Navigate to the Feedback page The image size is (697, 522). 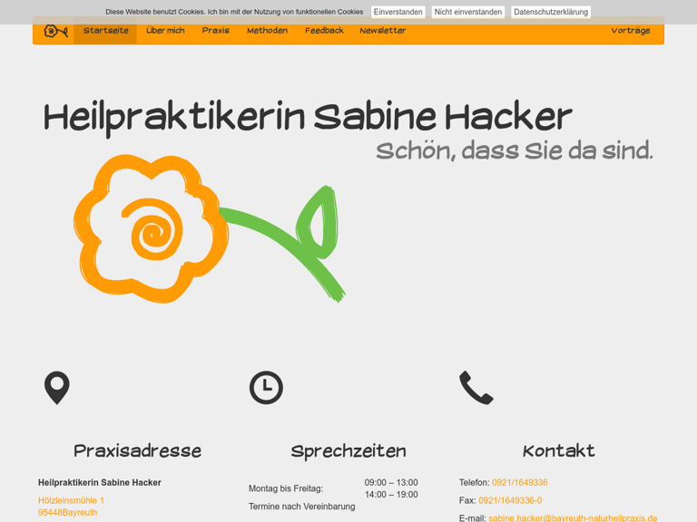click(x=324, y=31)
